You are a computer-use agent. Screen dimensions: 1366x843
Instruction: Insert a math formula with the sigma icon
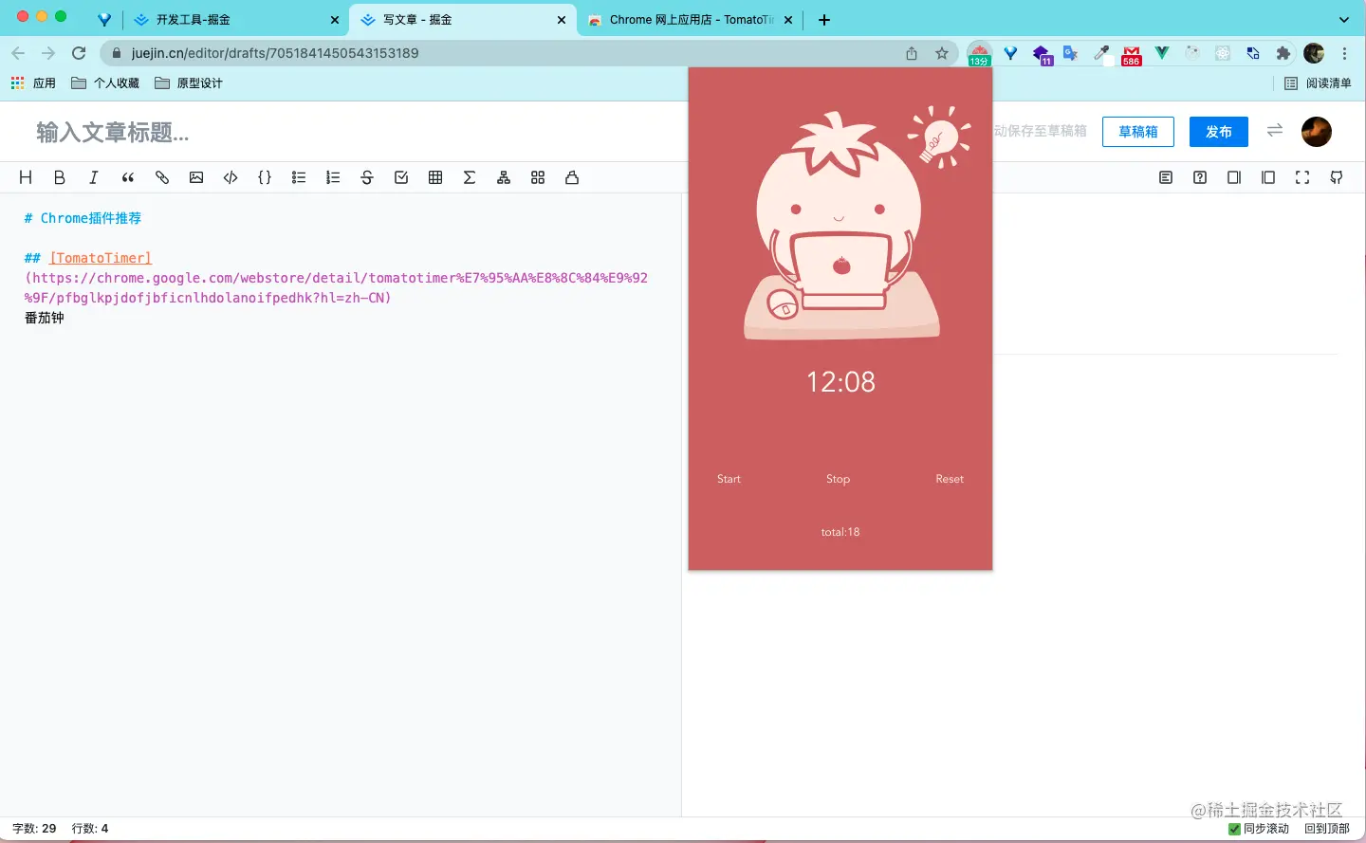(470, 177)
